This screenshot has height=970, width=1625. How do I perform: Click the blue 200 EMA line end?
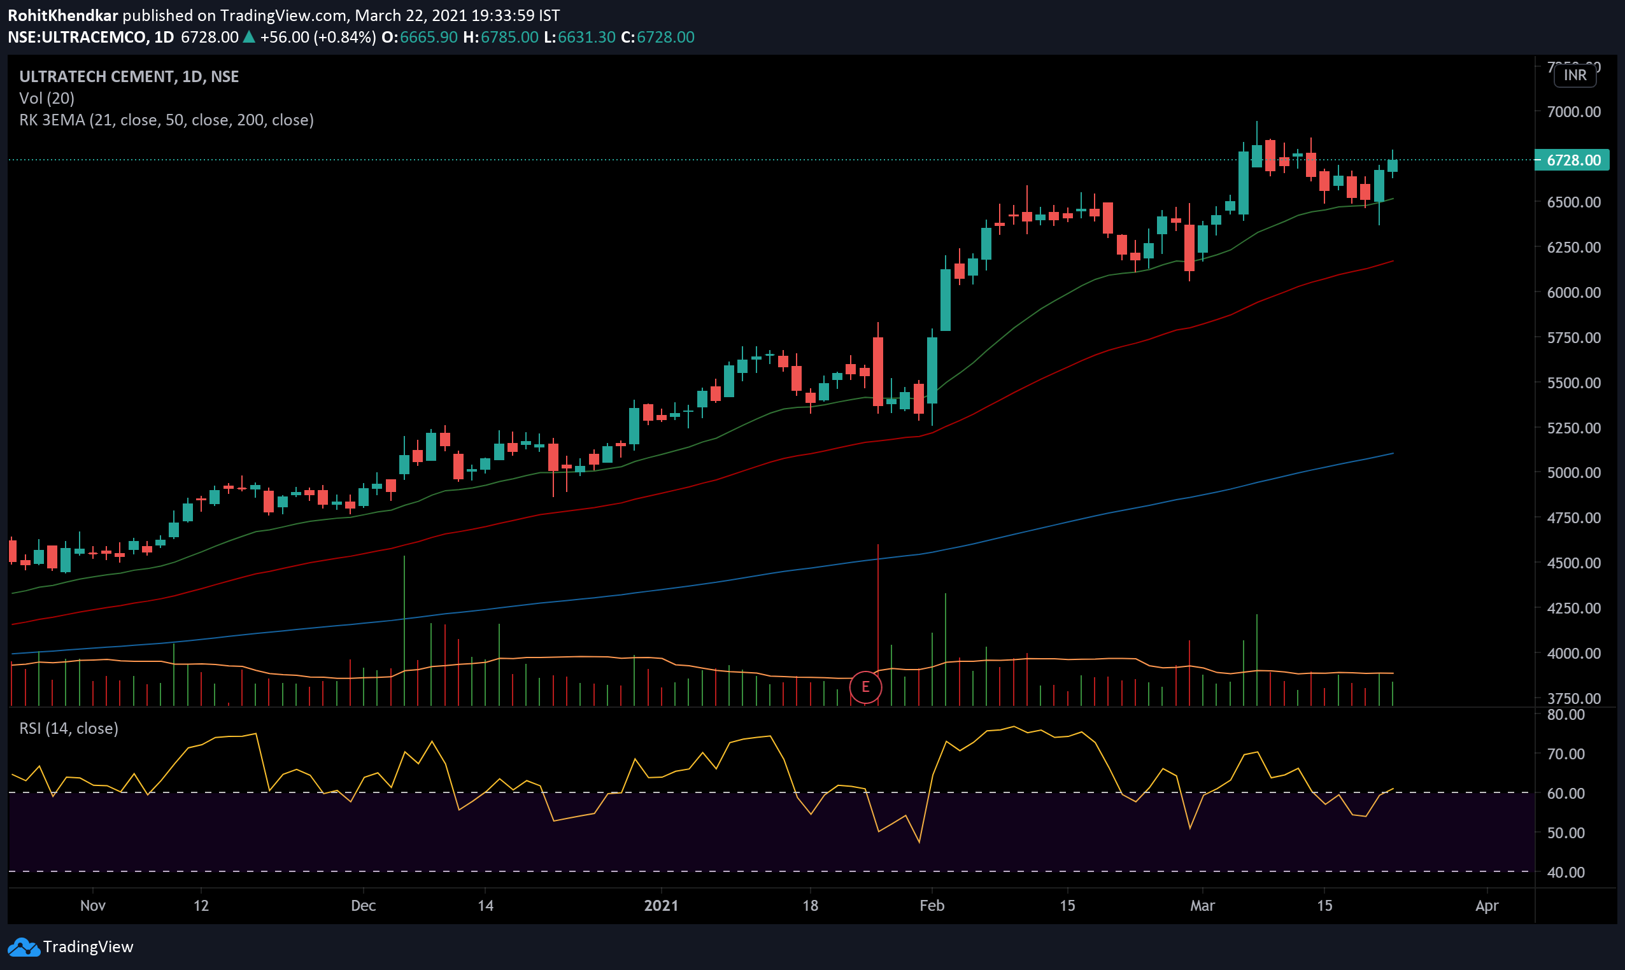point(1392,454)
